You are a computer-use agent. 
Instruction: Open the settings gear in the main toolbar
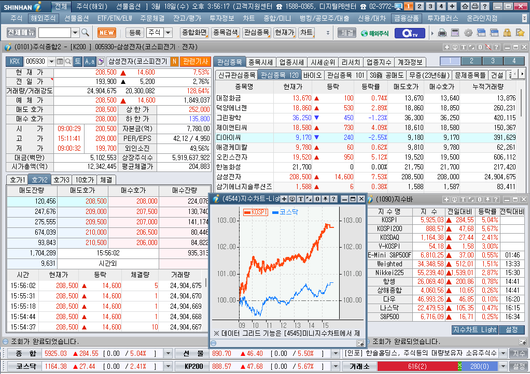click(468, 33)
